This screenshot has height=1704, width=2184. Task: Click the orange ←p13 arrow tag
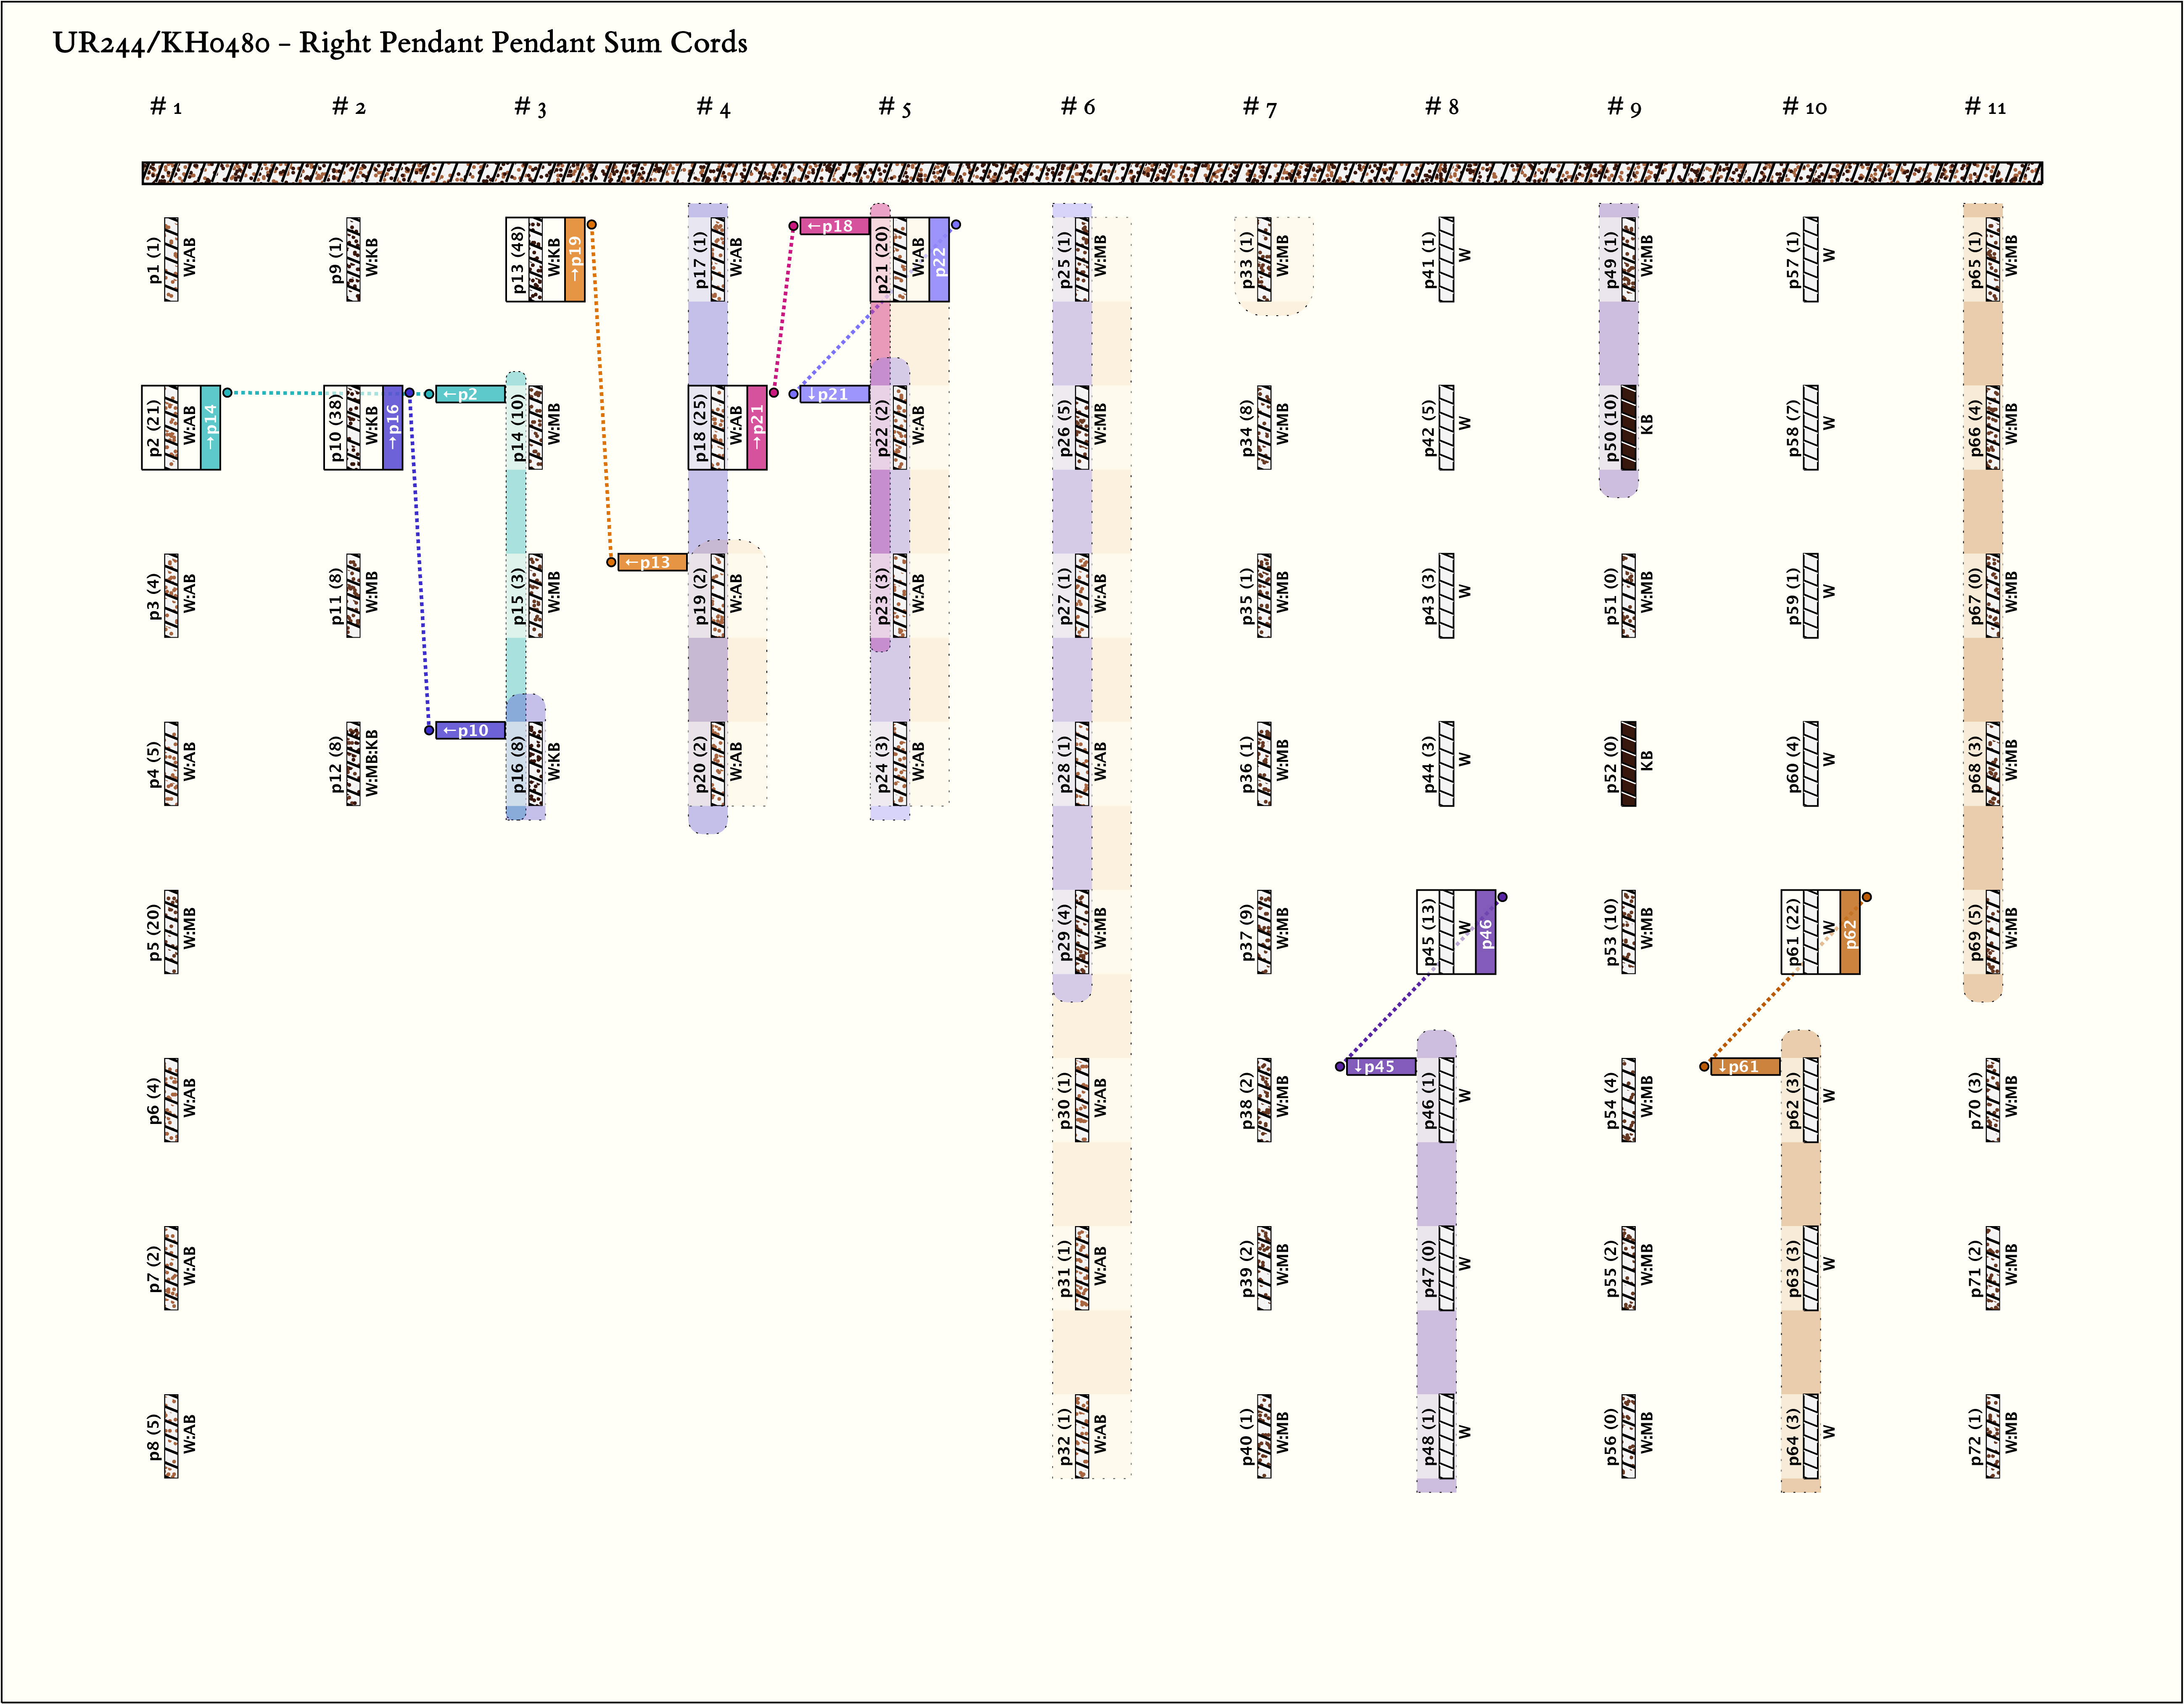[652, 562]
